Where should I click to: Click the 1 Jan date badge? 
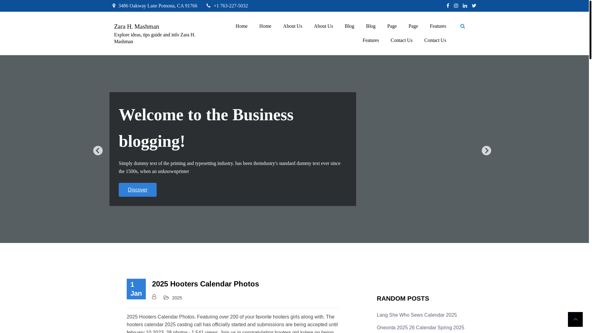[136, 289]
